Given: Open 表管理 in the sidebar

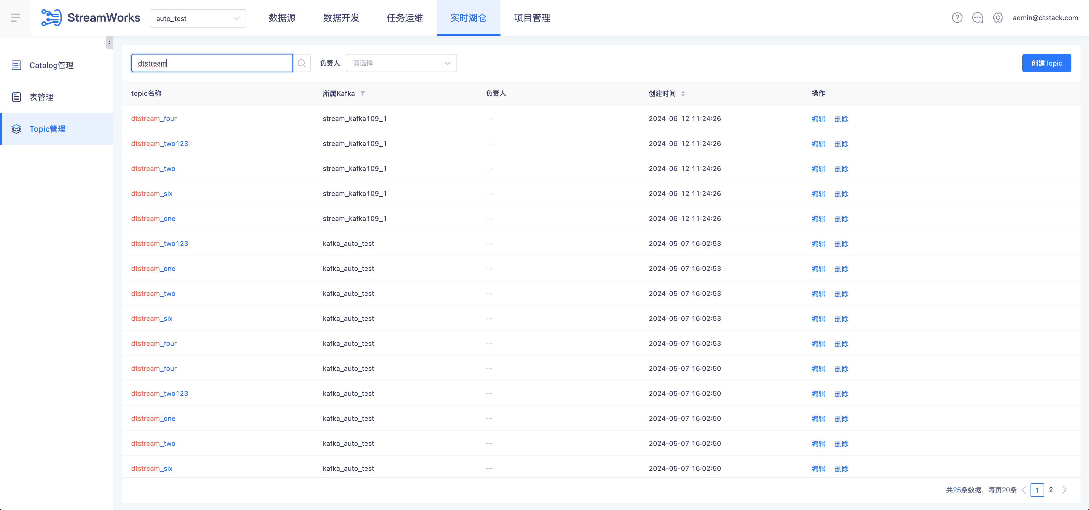Looking at the screenshot, I should point(57,97).
